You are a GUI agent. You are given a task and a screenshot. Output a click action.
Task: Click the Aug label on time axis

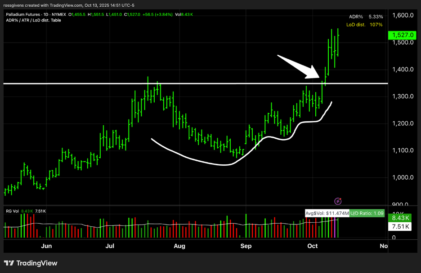[179, 246]
